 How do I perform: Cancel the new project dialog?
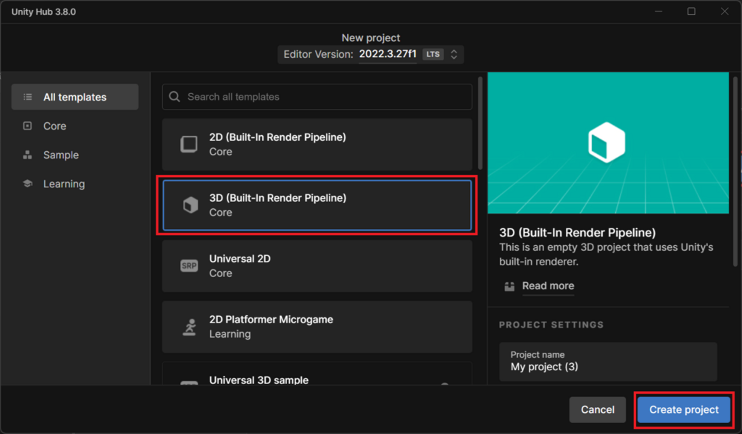(x=597, y=410)
